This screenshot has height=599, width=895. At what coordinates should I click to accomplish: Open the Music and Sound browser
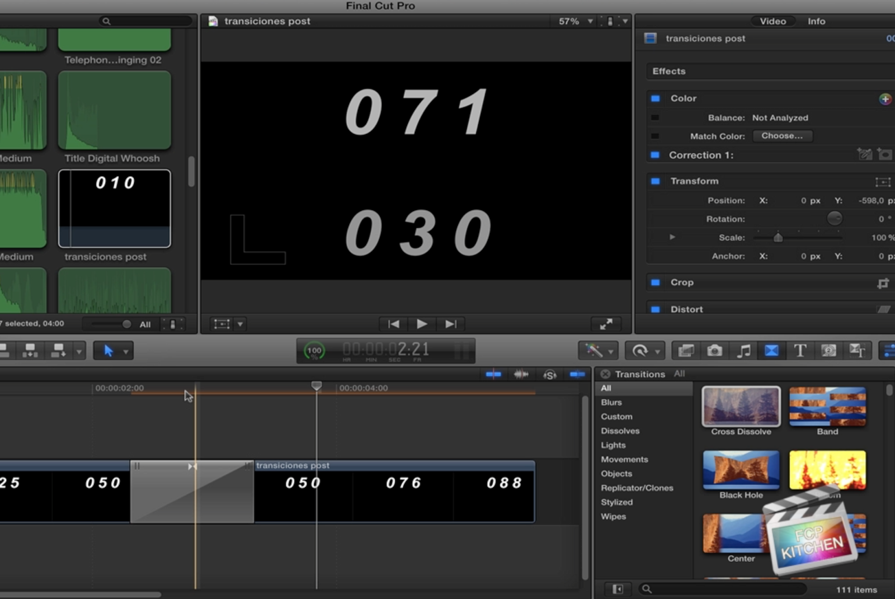(744, 351)
